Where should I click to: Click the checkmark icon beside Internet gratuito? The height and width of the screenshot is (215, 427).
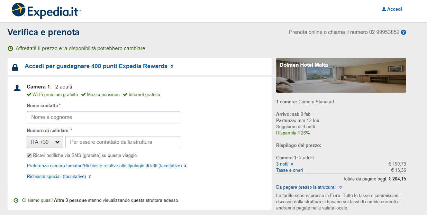[125, 95]
